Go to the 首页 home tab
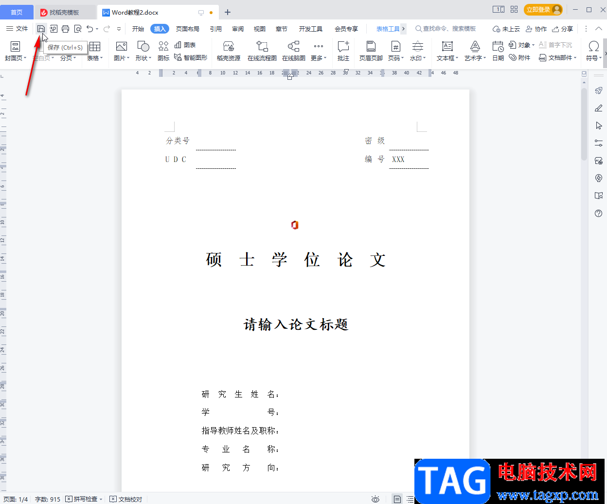 pyautogui.click(x=17, y=12)
